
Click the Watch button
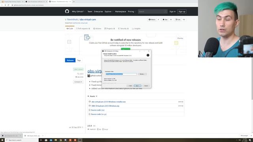tap(152, 19)
